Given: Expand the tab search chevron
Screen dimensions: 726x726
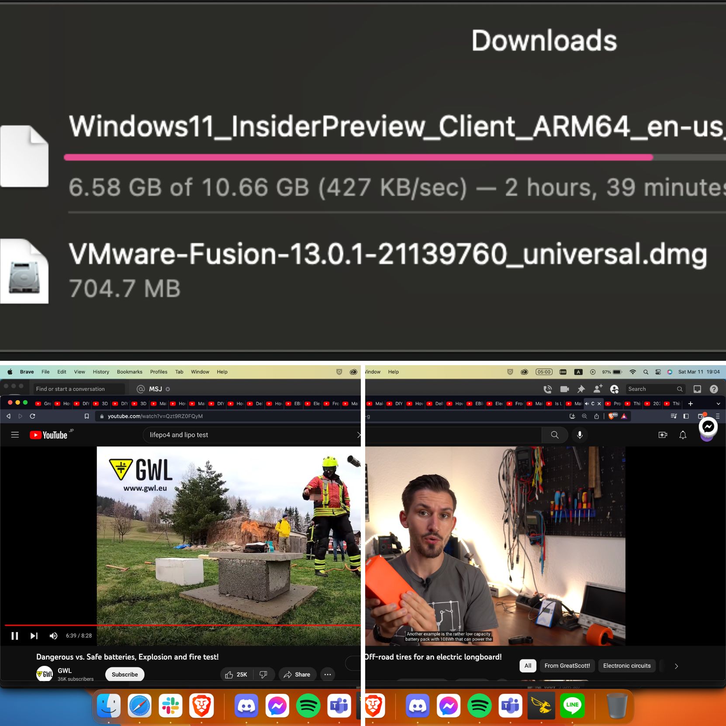Looking at the screenshot, I should coord(718,404).
